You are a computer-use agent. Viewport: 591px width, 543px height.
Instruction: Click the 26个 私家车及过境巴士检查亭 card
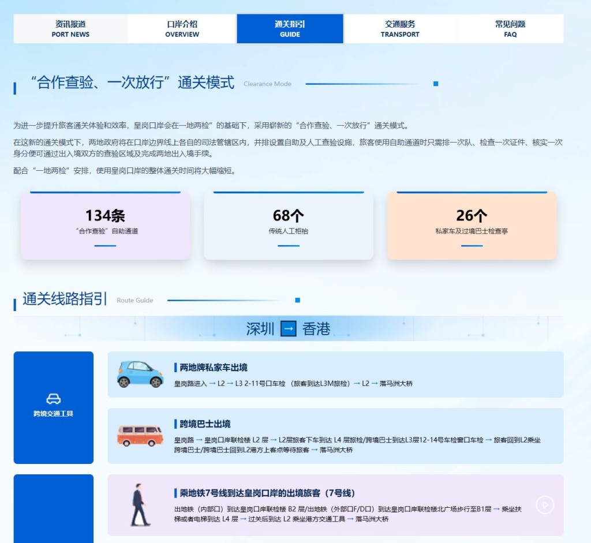tap(472, 226)
